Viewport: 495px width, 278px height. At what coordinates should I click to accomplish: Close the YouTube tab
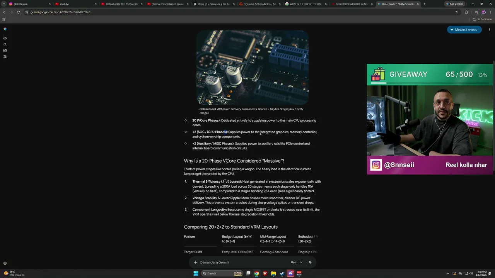click(x=96, y=4)
